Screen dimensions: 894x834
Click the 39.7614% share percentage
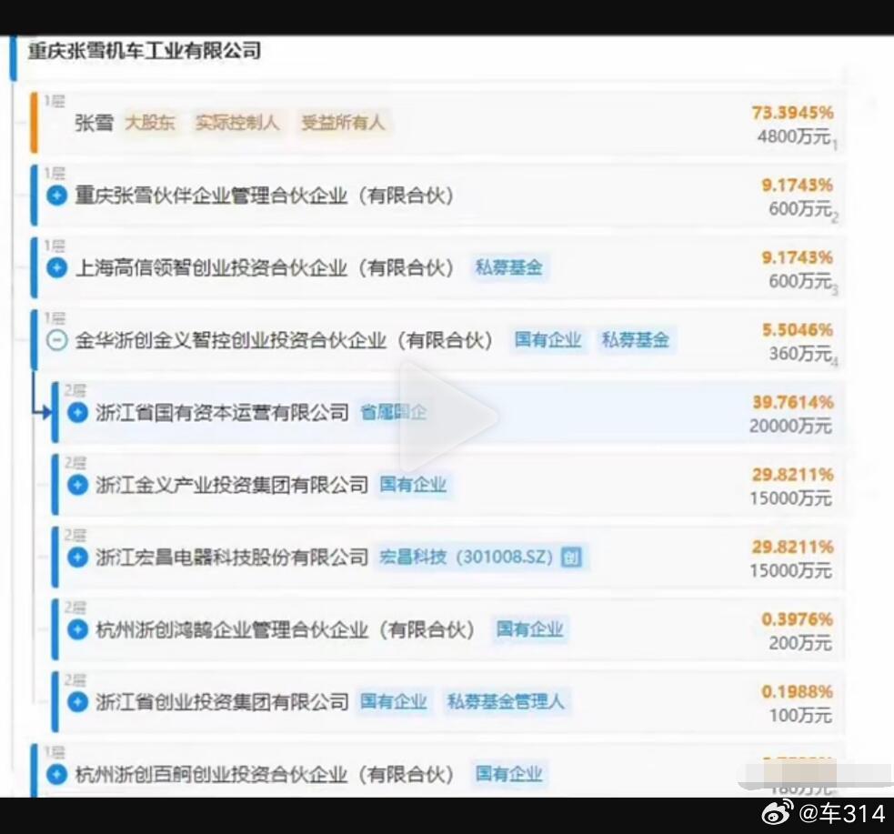point(792,403)
